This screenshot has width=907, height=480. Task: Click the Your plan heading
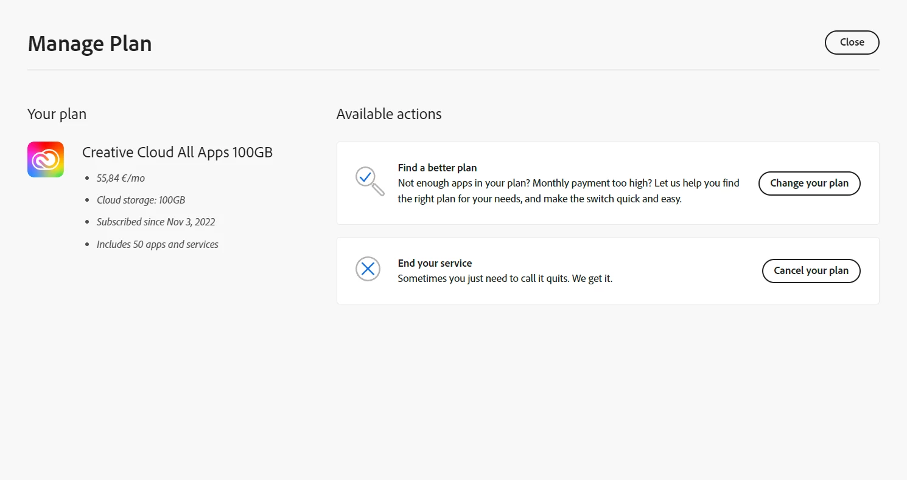point(57,114)
